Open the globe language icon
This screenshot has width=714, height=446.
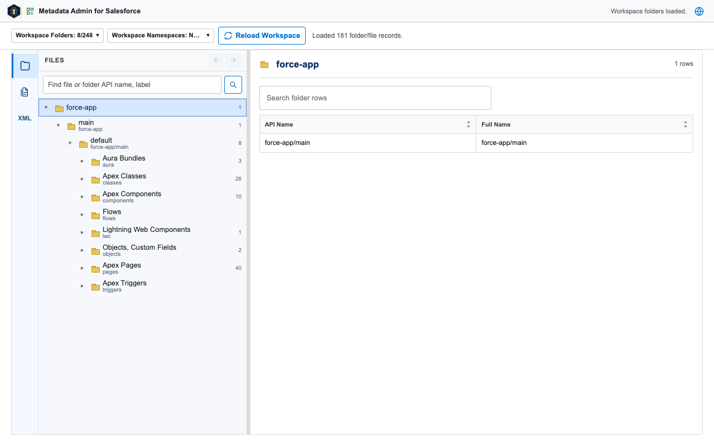click(699, 11)
